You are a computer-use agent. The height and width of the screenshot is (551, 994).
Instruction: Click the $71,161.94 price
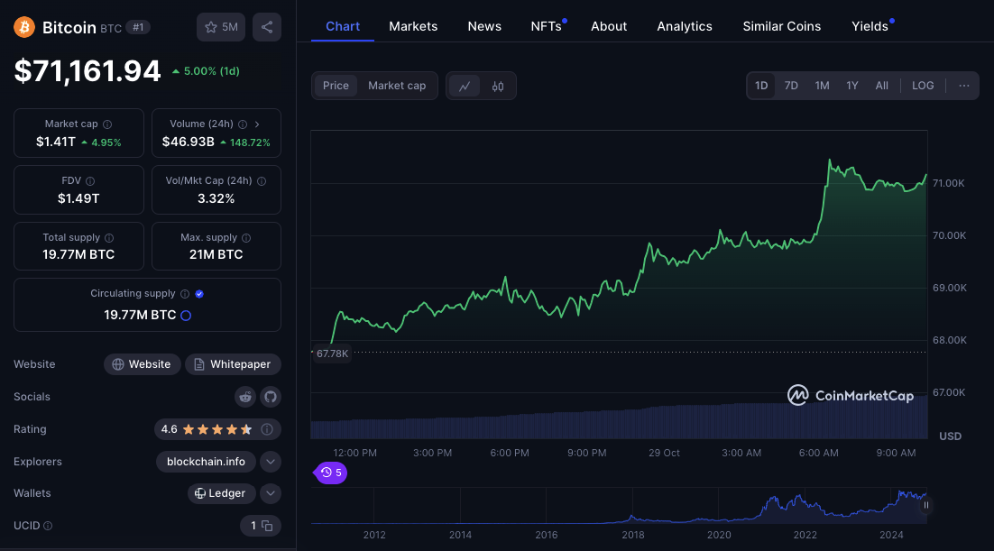[x=87, y=71]
